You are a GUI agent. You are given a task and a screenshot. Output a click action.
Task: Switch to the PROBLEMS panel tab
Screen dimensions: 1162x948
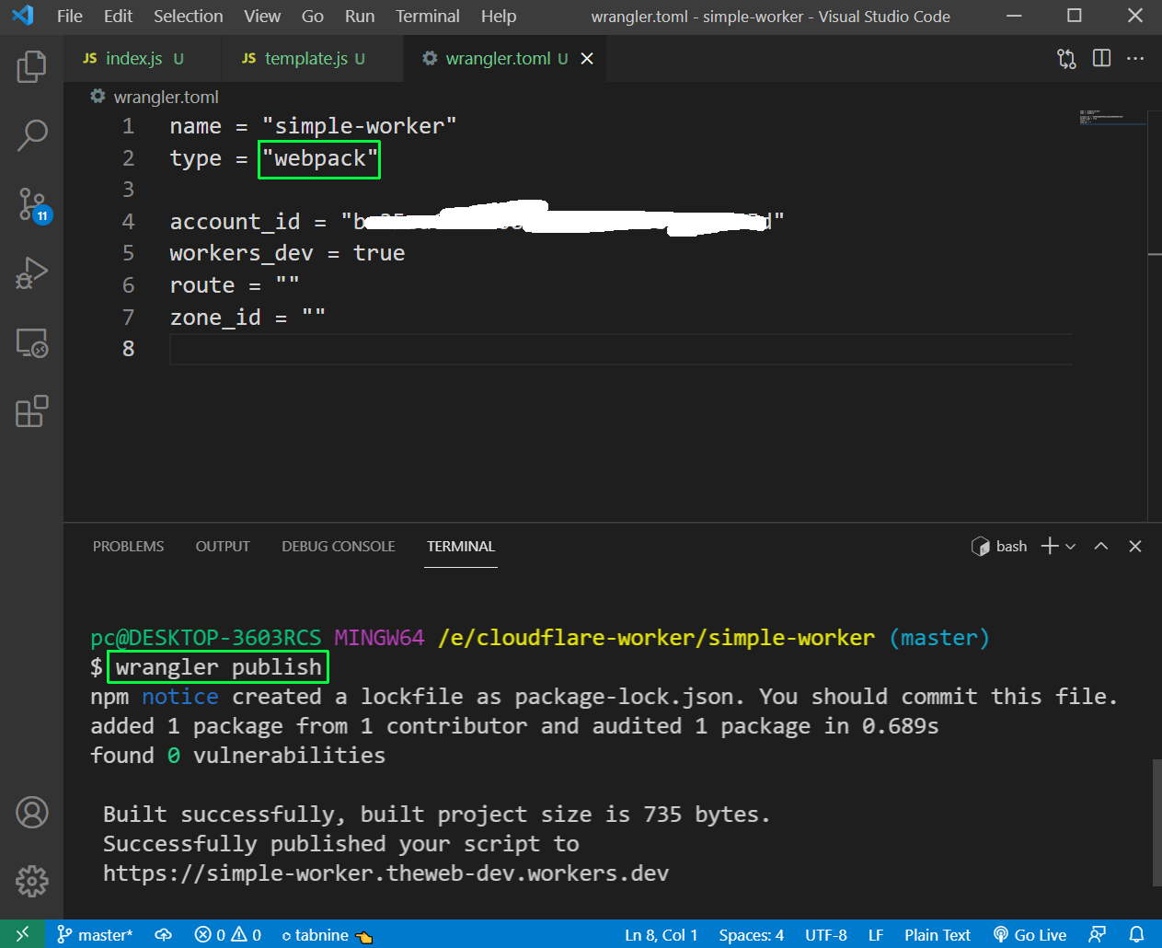(x=128, y=547)
